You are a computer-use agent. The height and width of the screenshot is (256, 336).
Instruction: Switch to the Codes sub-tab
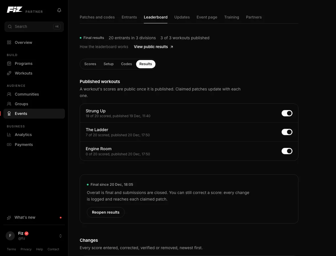pyautogui.click(x=126, y=64)
